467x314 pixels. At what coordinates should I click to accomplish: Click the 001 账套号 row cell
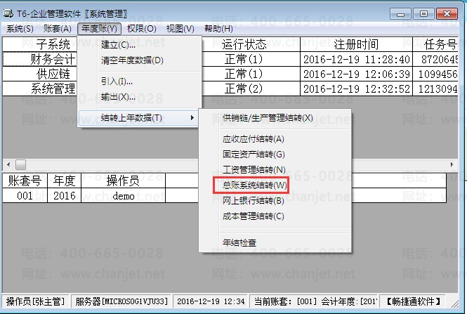[x=25, y=196]
